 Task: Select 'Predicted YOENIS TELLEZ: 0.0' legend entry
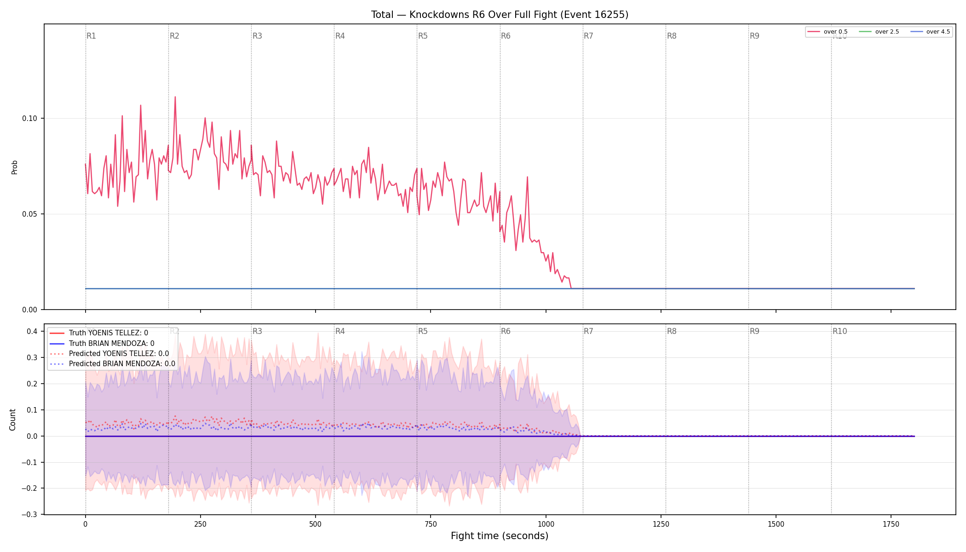point(109,354)
